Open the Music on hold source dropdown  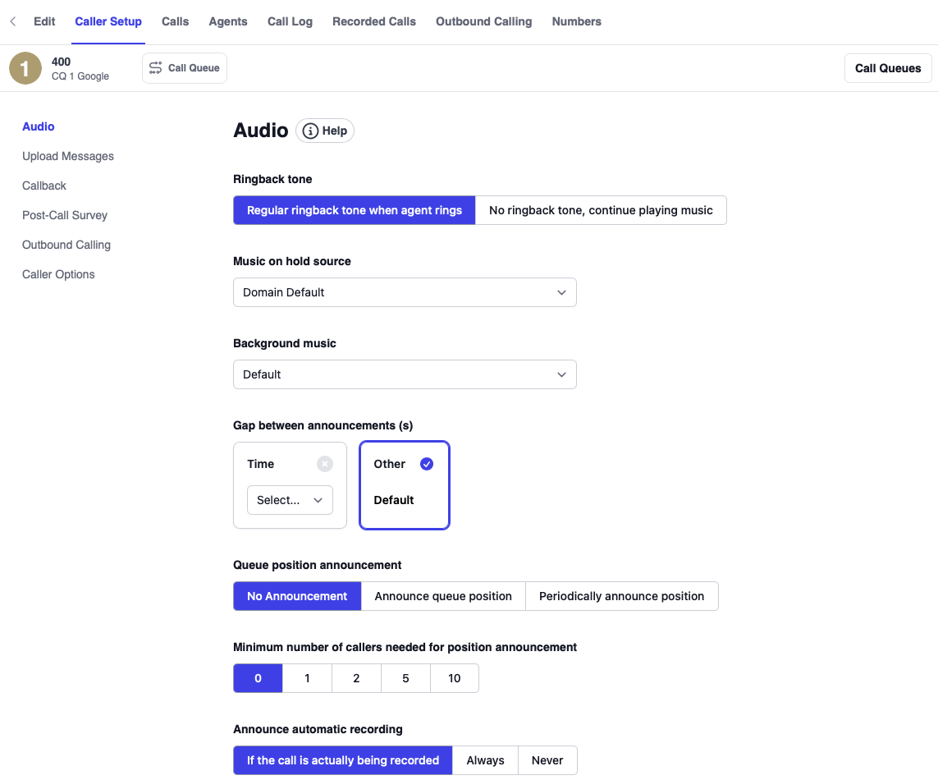405,292
